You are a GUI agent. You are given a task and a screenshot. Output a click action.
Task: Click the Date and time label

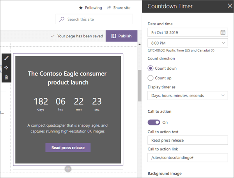[160, 24]
